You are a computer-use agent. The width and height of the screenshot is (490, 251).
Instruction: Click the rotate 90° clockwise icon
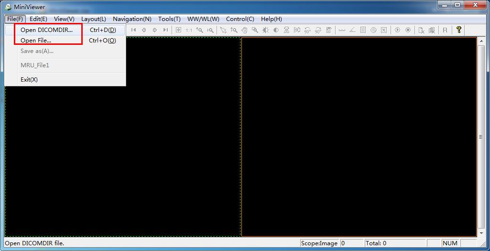[307, 30]
